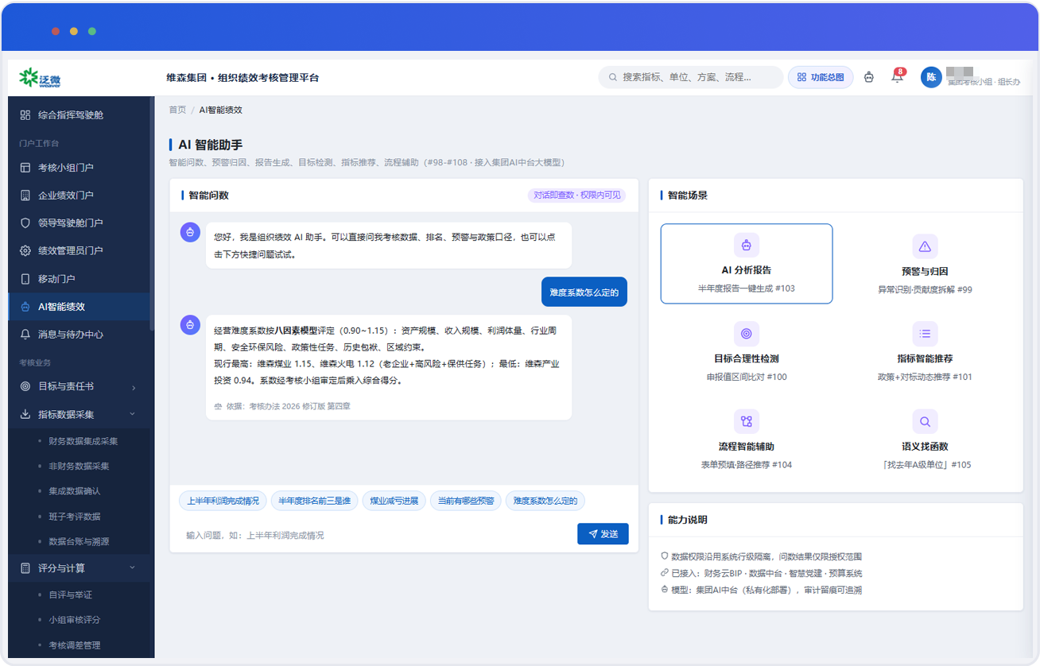Pick the 半年度排名前三是谁 quick question chip

pos(315,501)
